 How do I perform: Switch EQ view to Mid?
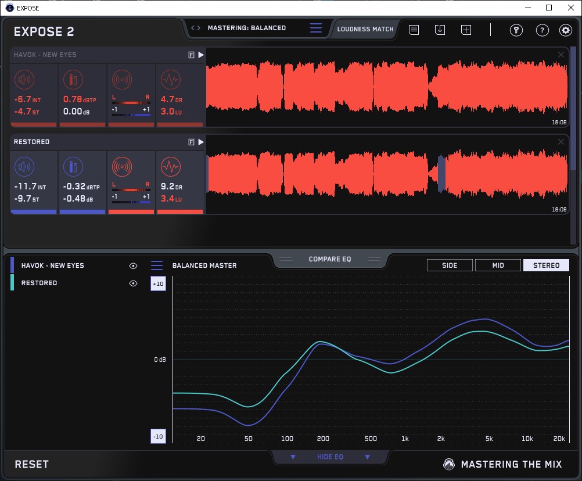(497, 265)
